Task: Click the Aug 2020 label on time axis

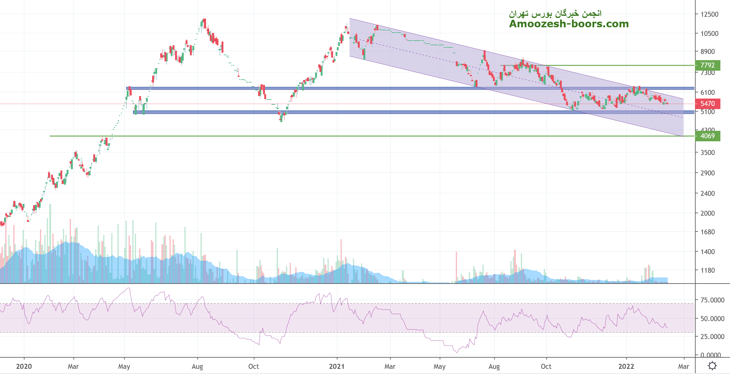Action: 197,366
